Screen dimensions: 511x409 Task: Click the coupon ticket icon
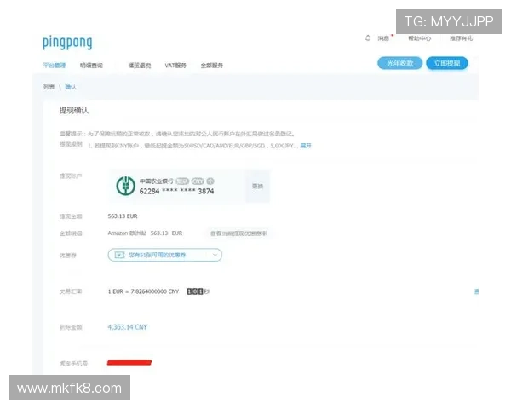(120, 255)
